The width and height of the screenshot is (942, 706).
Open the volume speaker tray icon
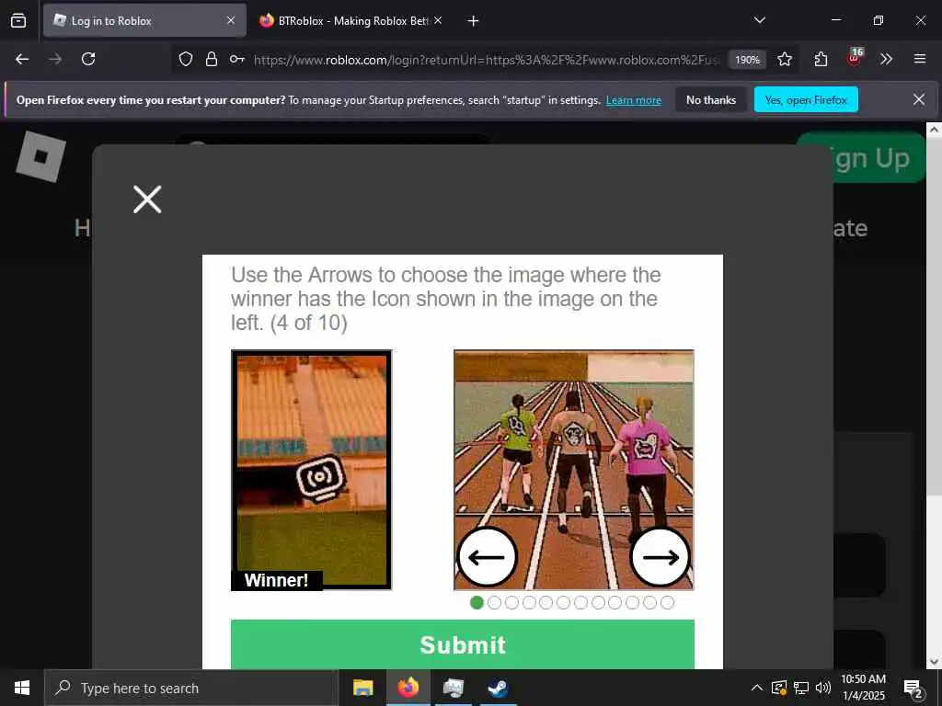[823, 688]
